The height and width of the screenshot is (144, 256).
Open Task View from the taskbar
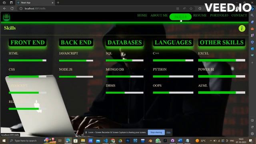click(x=60, y=140)
